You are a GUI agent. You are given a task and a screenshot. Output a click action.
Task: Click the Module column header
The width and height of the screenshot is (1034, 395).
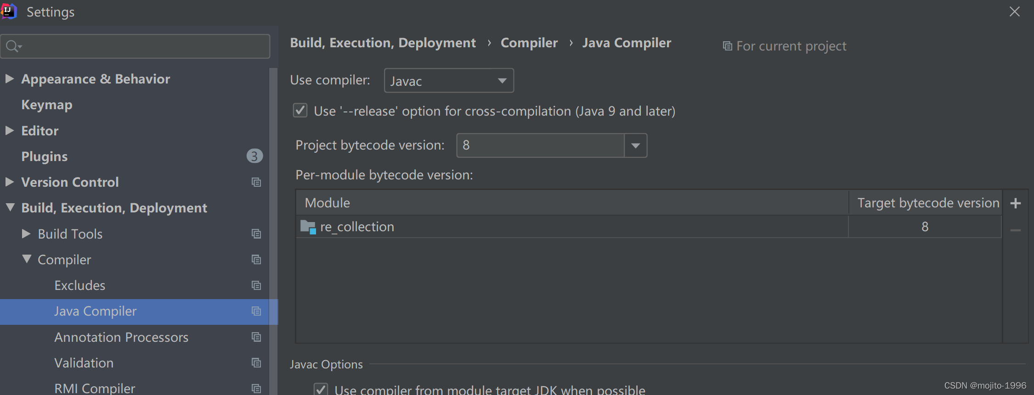click(572, 203)
